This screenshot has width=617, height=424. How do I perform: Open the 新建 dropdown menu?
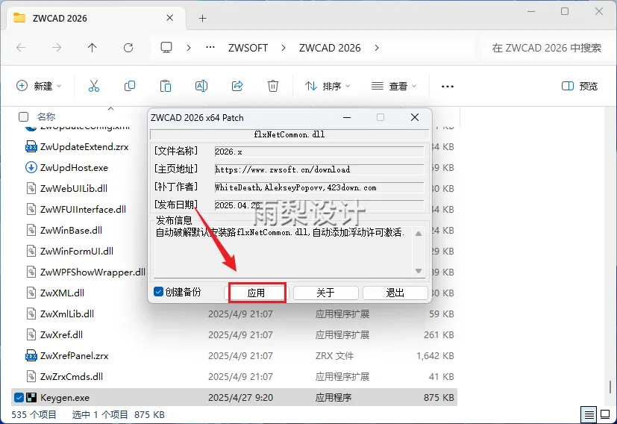click(x=39, y=86)
